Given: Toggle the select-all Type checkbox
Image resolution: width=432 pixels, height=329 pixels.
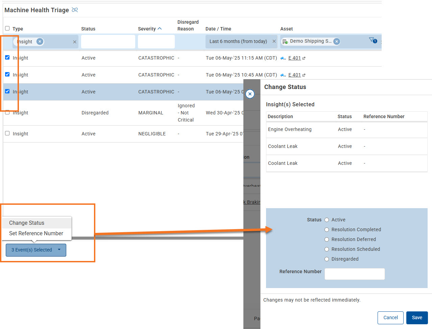Looking at the screenshot, I should point(7,28).
